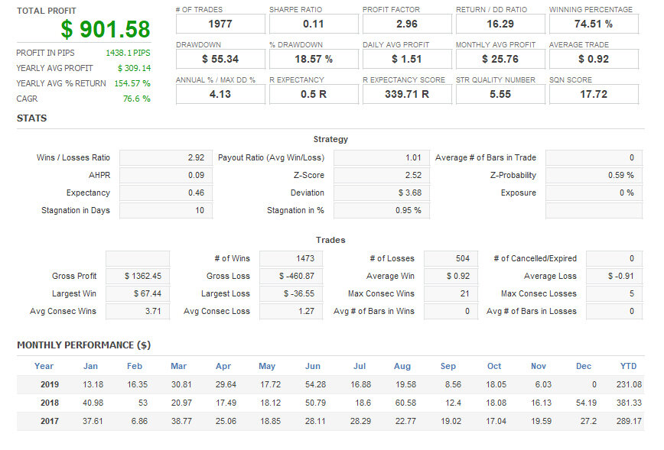Select the YTD column header
This screenshot has width=664, height=450.
coord(629,366)
